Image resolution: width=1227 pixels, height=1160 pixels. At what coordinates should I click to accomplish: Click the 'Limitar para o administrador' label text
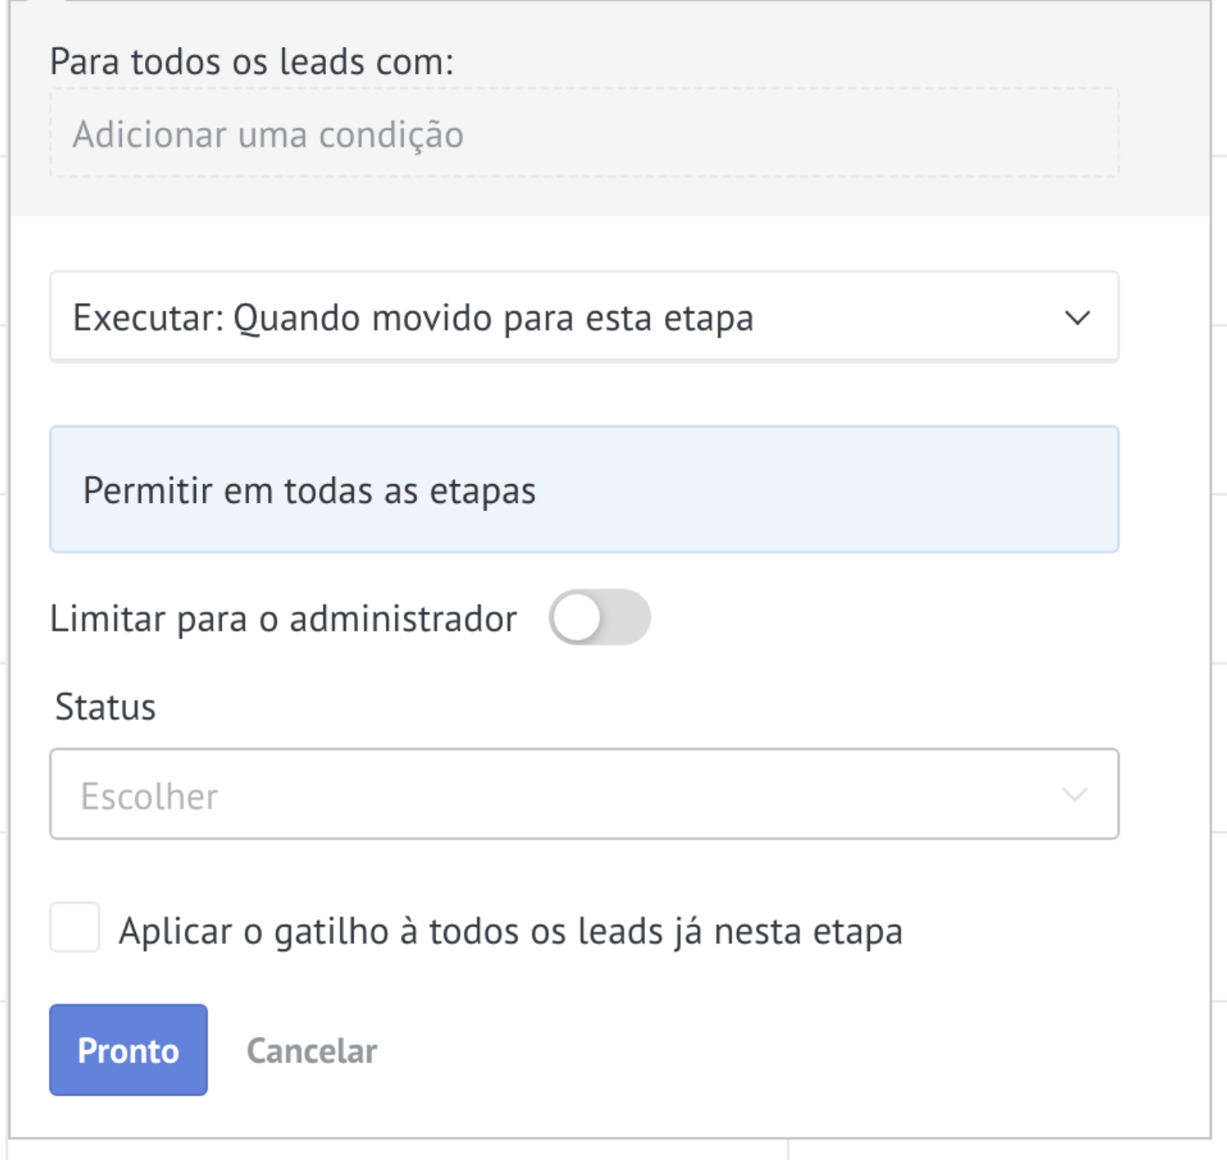coord(283,619)
